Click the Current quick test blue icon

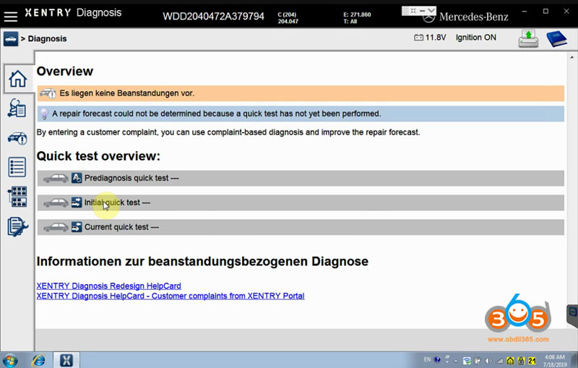tap(77, 227)
